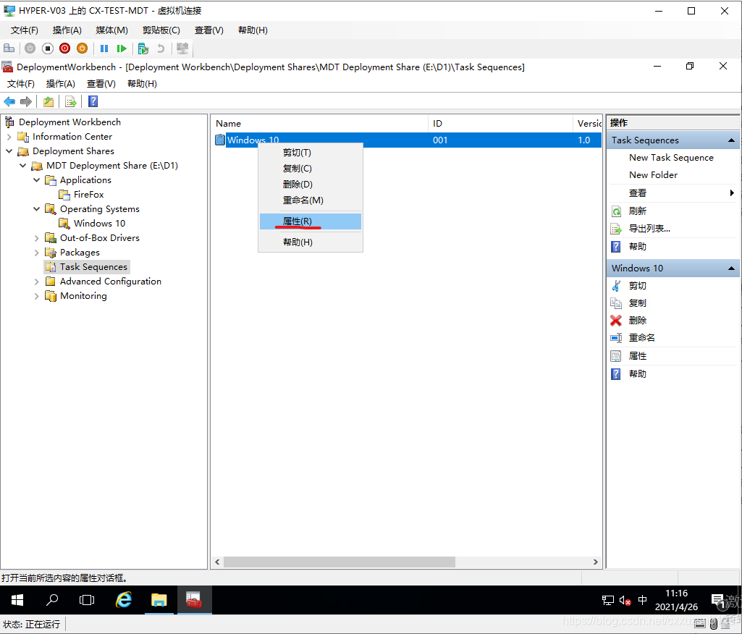Viewport: 742px width, 634px height.
Task: Expand the Information Center tree node
Action: [x=9, y=137]
